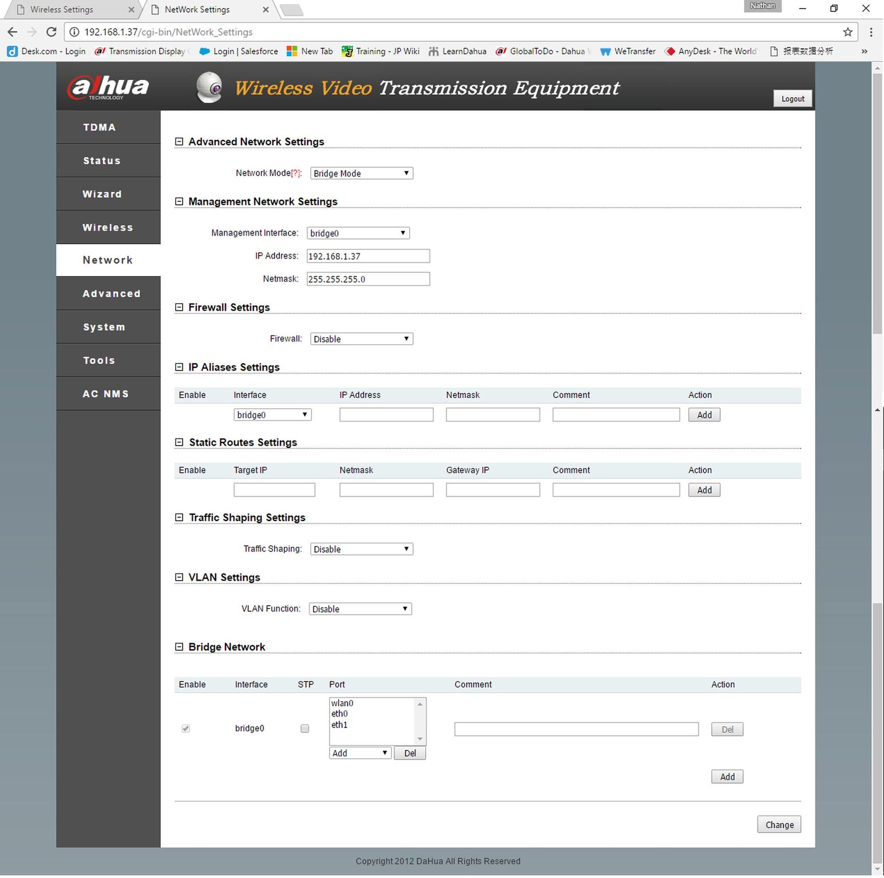Show hidden bookmarks with the double chevron
884x878 pixels.
[864, 51]
